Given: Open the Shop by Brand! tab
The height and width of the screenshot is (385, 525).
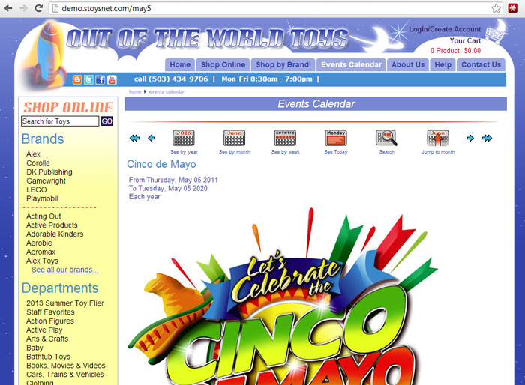Looking at the screenshot, I should point(283,65).
